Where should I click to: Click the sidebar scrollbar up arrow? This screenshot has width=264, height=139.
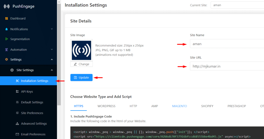(x=59, y=2)
